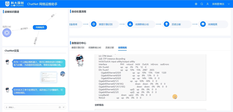Click the image attach icon in chat input
The height and width of the screenshot is (112, 233).
point(60,107)
